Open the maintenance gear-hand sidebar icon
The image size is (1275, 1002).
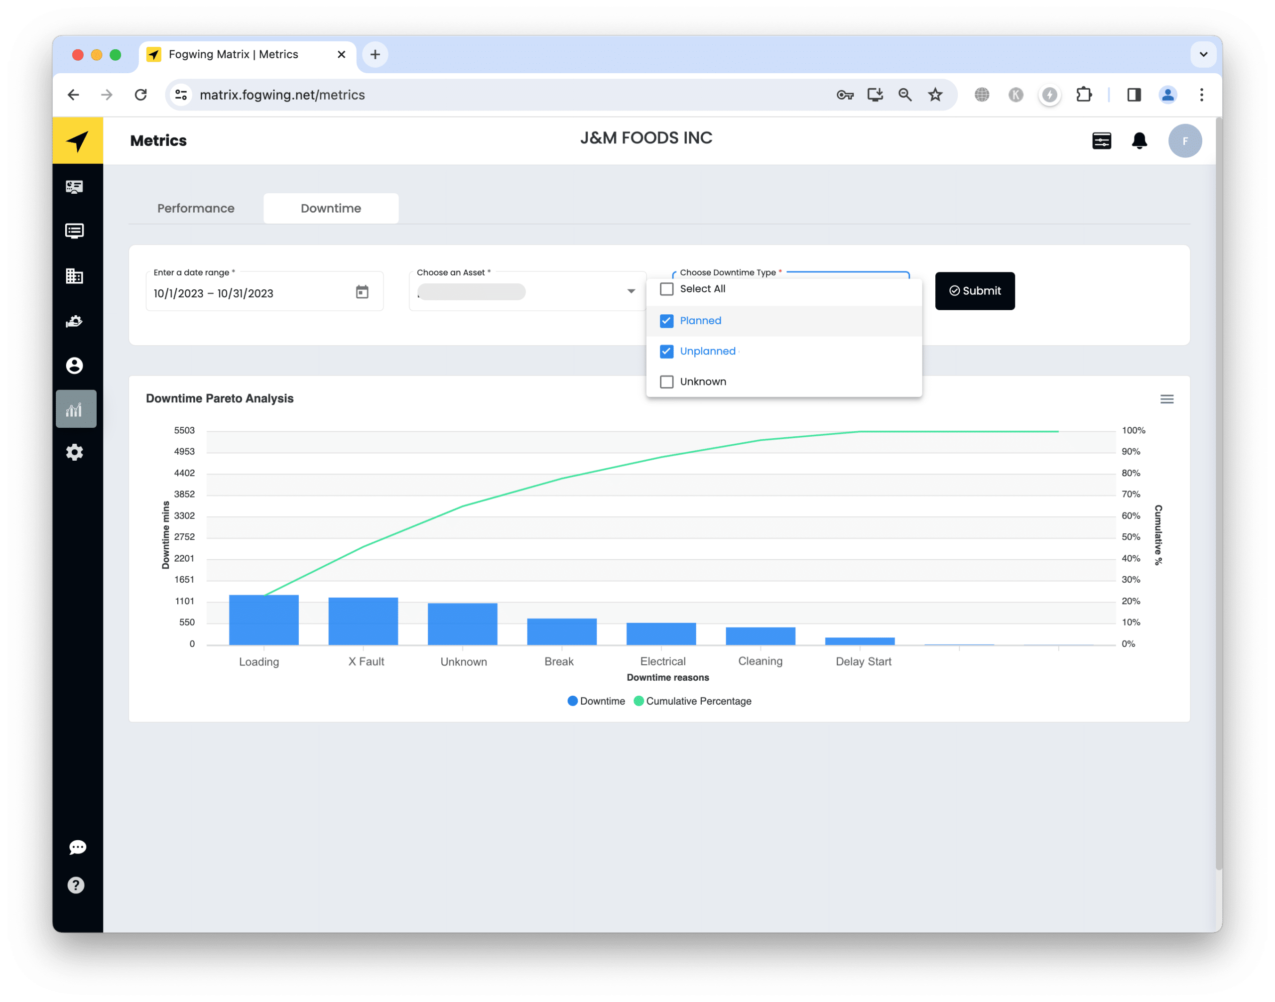click(75, 322)
